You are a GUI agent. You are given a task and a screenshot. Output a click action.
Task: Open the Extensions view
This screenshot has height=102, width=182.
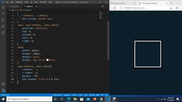(3, 33)
